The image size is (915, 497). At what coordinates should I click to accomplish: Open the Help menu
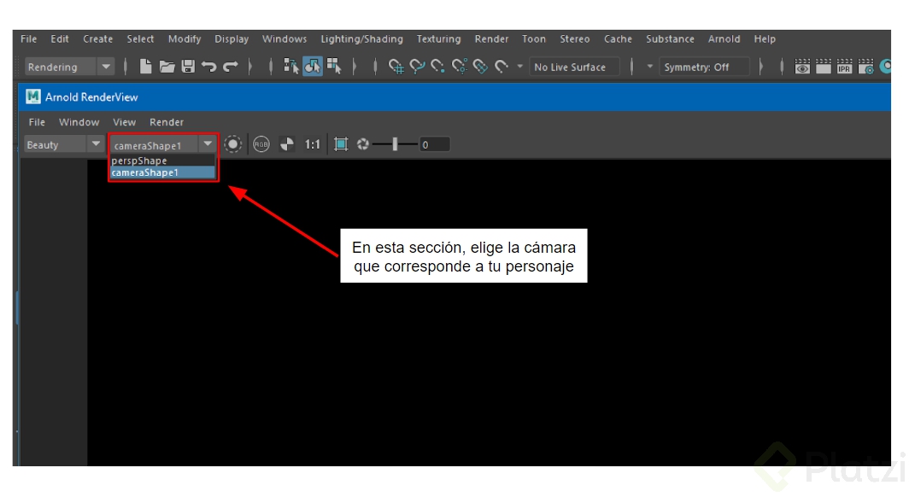(765, 39)
